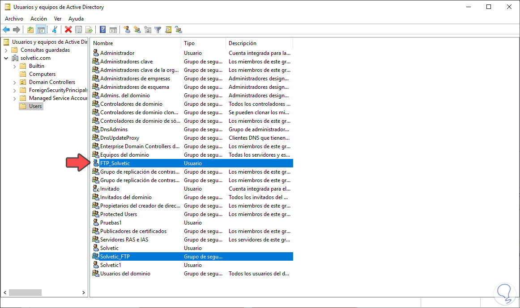Sort by the Descripción column header
The height and width of the screenshot is (308, 520).
click(x=260, y=43)
